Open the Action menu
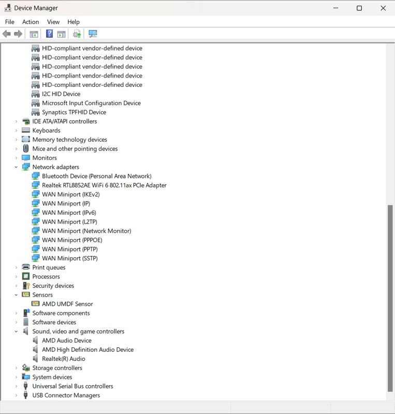The width and height of the screenshot is (395, 414). coord(31,22)
